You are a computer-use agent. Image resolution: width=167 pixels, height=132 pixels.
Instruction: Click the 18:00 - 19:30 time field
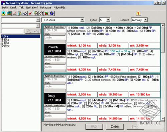point(55,60)
